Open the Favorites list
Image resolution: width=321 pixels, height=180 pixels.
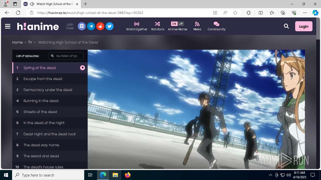click(272, 13)
